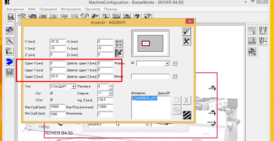Open the Соед-ие dropdown

(x=111, y=93)
